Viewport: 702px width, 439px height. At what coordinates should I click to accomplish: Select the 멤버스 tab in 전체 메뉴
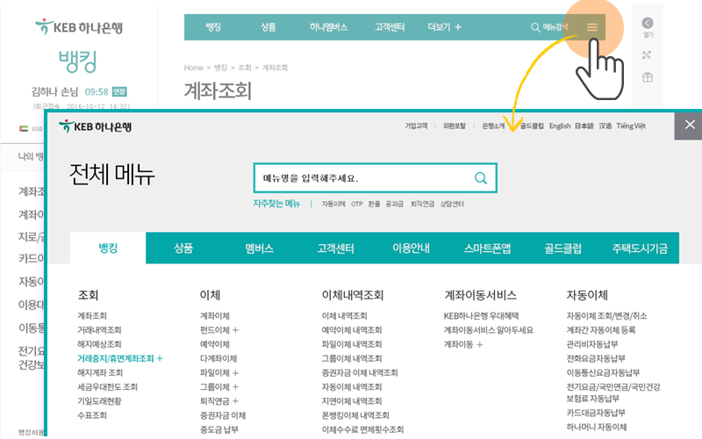(x=259, y=248)
